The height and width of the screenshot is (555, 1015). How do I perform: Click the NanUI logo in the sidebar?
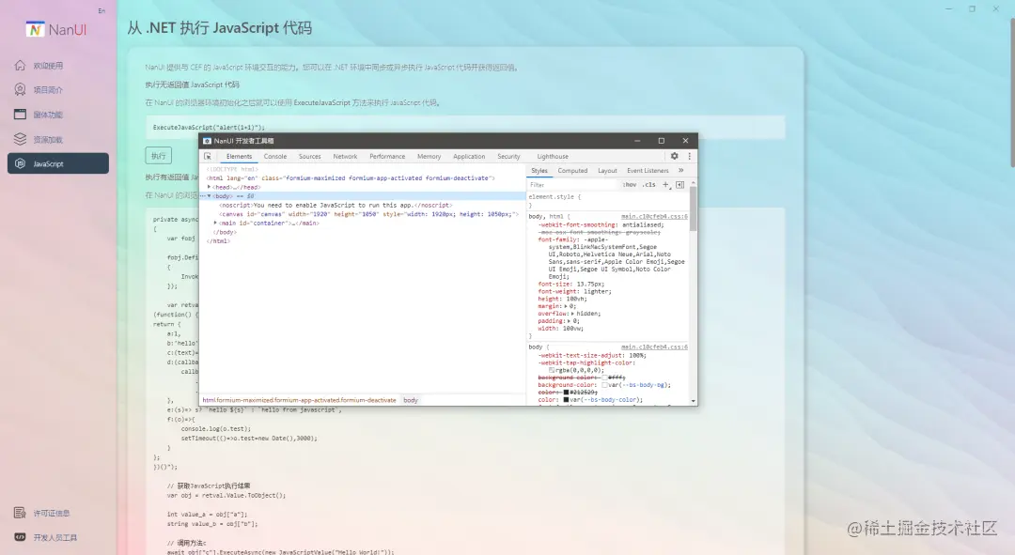(56, 29)
